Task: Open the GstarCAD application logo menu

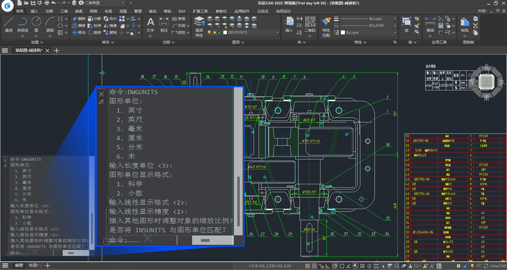Action: [7, 5]
